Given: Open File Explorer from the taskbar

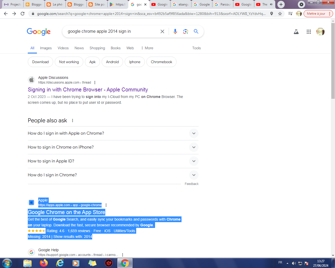Looking at the screenshot, I should coord(28,263).
